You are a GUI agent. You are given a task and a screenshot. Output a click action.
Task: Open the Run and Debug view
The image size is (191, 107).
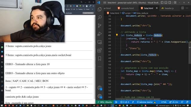tap(99, 34)
